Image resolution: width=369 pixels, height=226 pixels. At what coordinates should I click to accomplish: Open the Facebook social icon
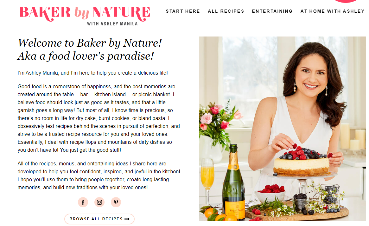(x=83, y=202)
